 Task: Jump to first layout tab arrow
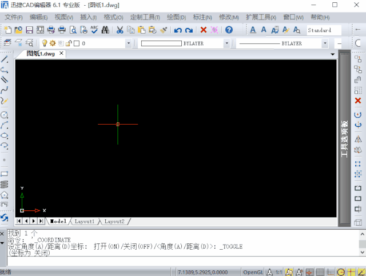[19, 221]
